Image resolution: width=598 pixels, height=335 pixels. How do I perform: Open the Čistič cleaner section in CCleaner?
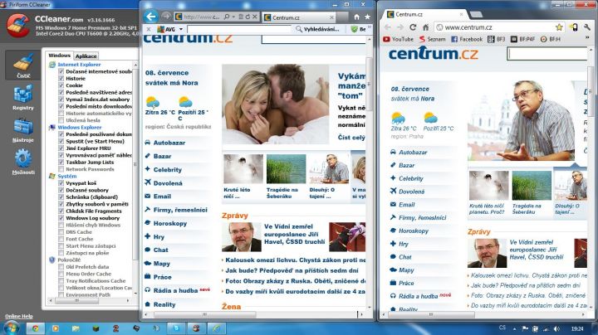point(23,65)
